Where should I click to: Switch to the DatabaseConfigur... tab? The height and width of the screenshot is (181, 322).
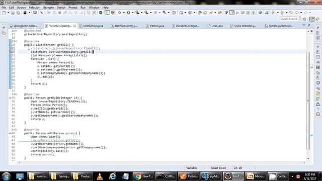pos(186,26)
